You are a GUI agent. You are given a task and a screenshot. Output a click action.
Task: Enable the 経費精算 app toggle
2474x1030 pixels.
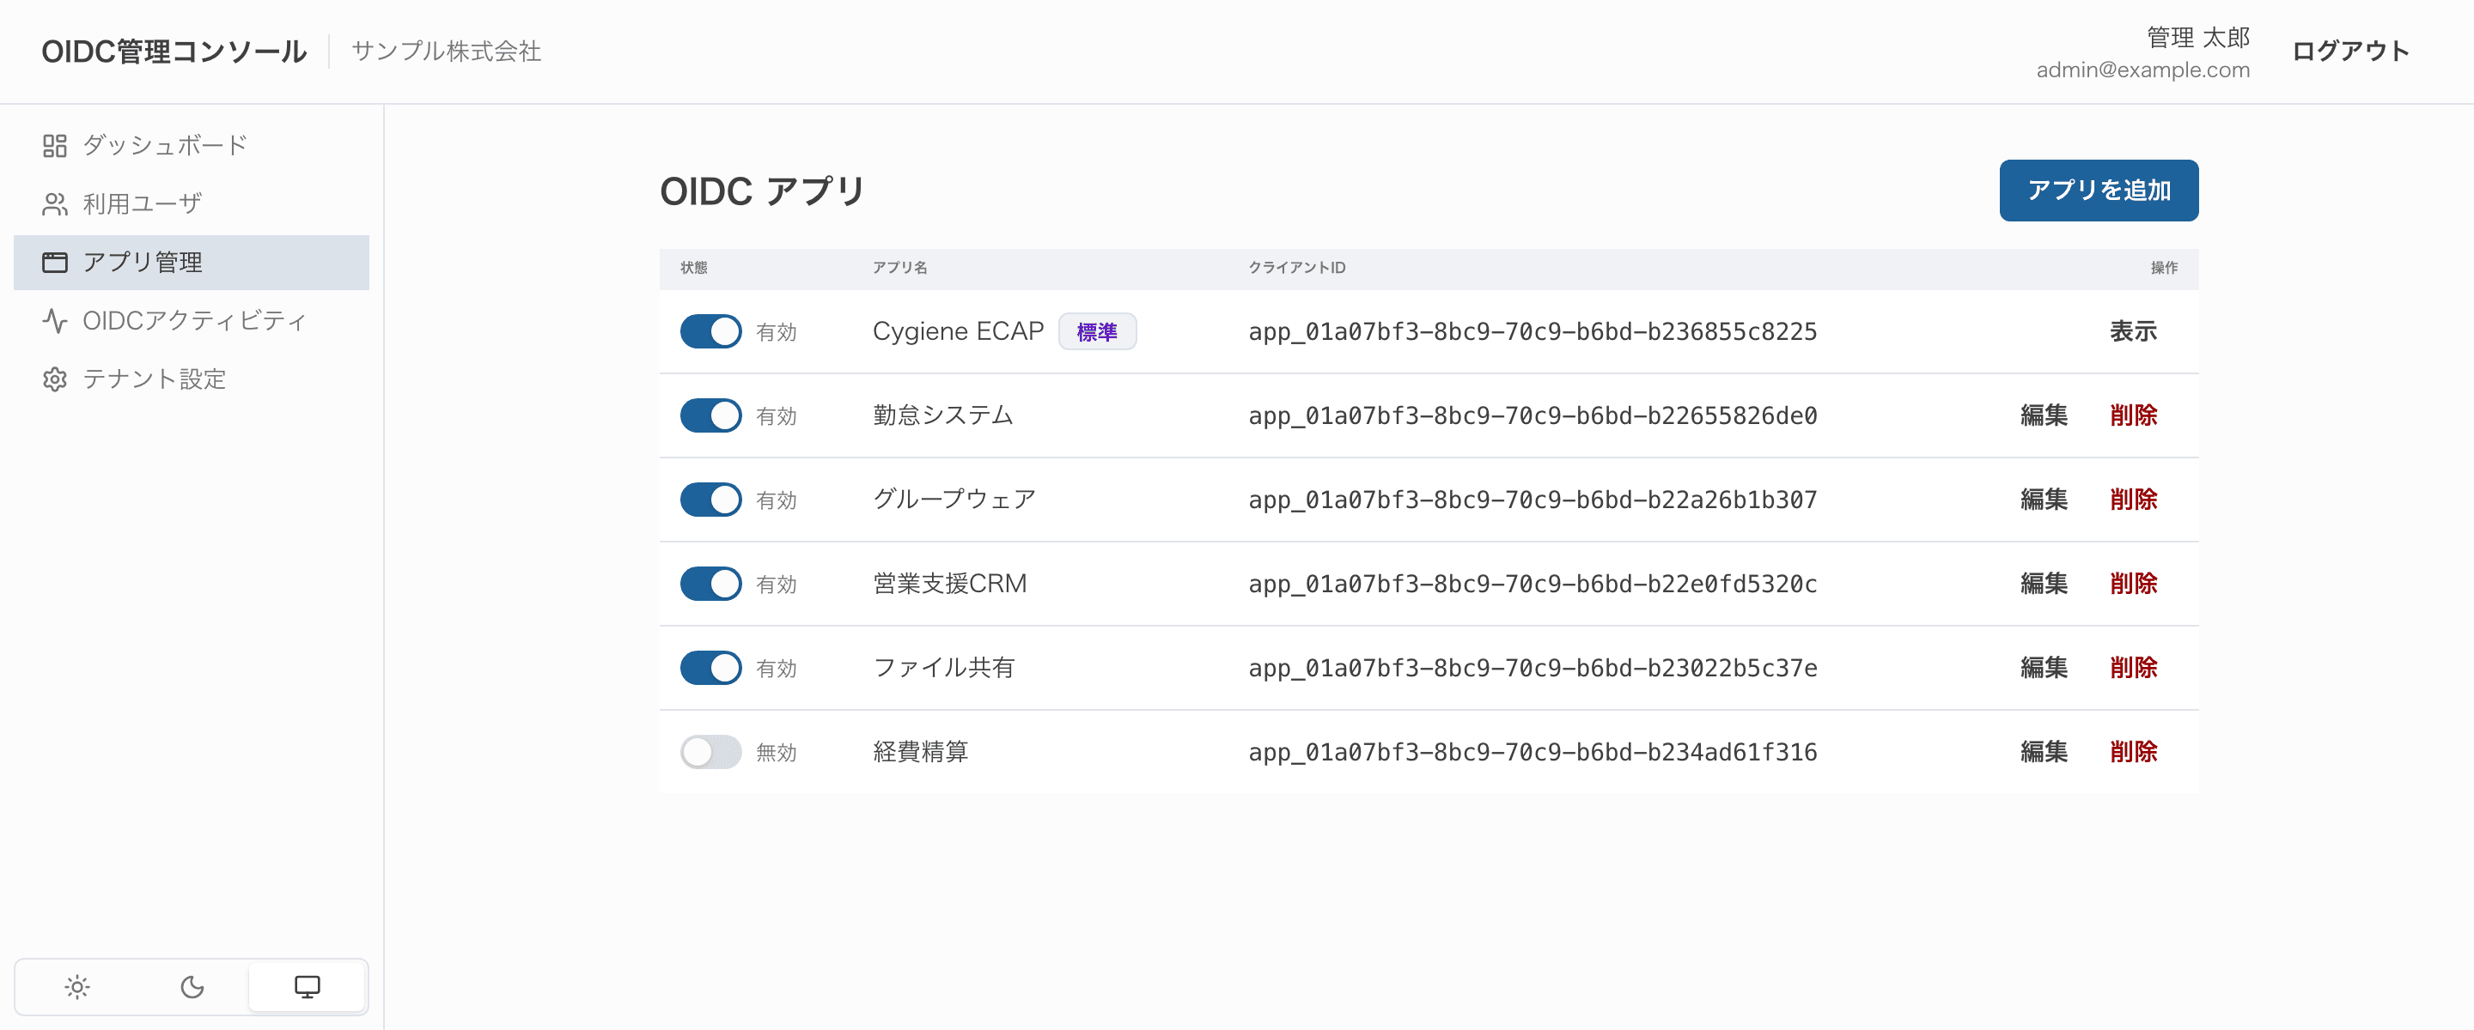pos(710,752)
